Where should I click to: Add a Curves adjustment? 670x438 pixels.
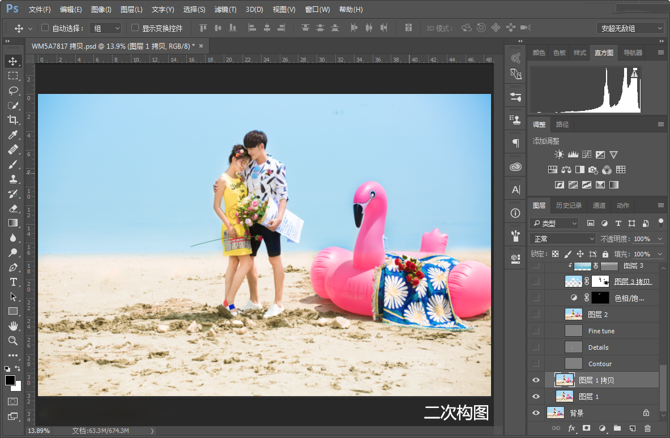(587, 154)
